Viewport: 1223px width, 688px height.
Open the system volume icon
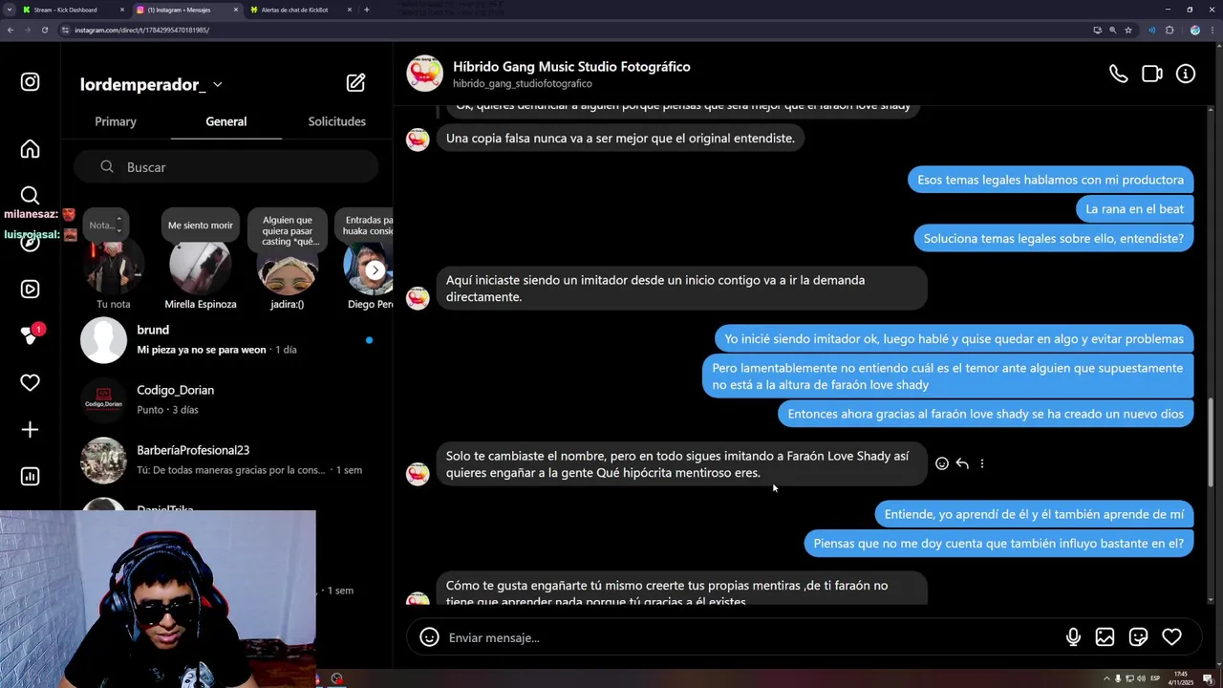1142,678
